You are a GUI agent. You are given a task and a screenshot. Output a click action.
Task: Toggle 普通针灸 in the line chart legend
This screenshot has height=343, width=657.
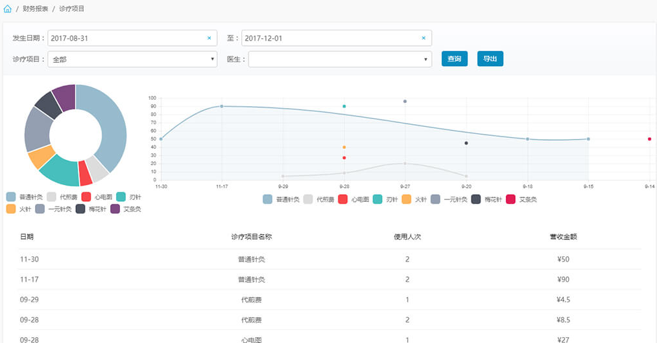[281, 199]
